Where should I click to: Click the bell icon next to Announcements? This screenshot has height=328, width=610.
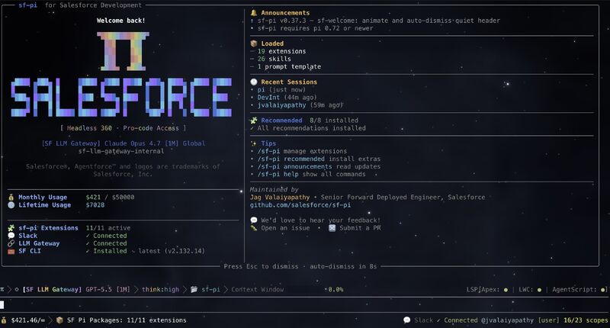[254, 13]
